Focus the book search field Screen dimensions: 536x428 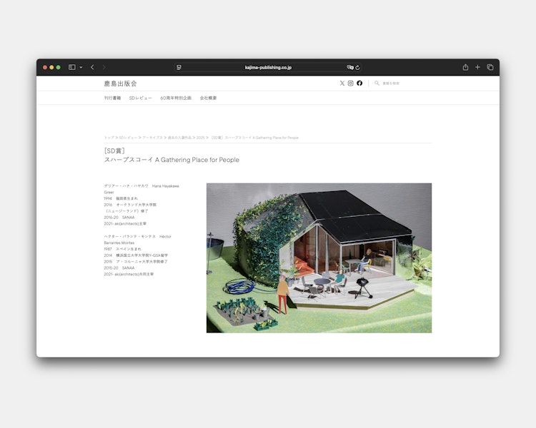(x=391, y=83)
